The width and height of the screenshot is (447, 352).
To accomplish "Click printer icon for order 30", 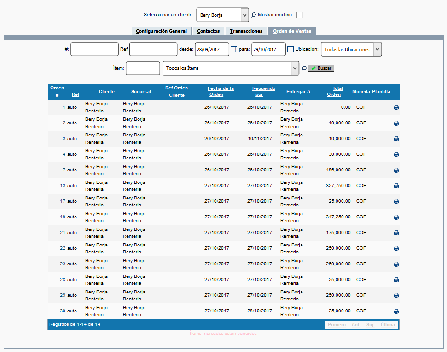I will click(396, 311).
